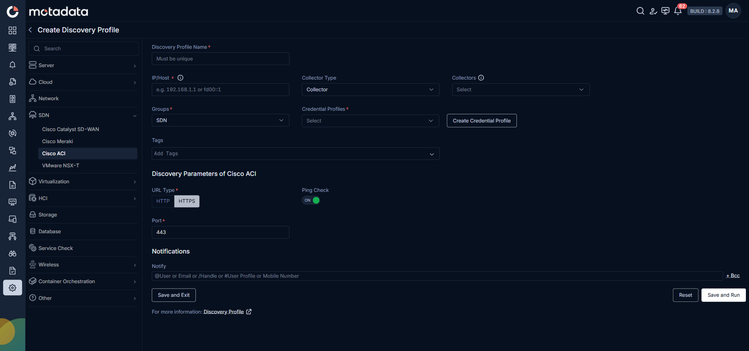Open the Credential Profiles dropdown
The image size is (749, 351).
[x=371, y=121]
